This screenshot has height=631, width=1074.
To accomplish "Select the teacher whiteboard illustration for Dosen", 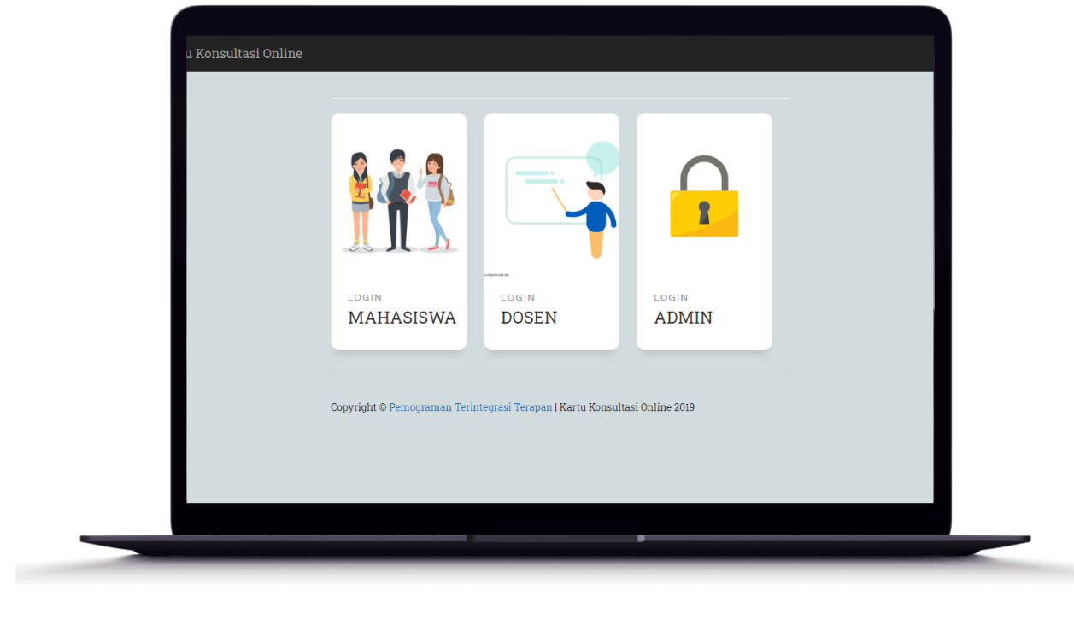I will point(552,200).
